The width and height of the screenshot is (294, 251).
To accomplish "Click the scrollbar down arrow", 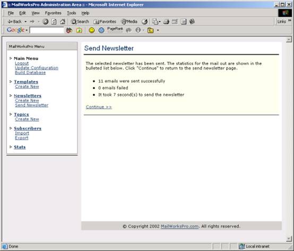I will coord(289,239).
